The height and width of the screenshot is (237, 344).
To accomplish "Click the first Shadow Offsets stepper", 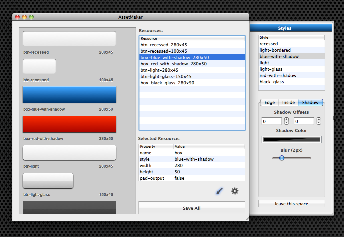I will point(286,121).
